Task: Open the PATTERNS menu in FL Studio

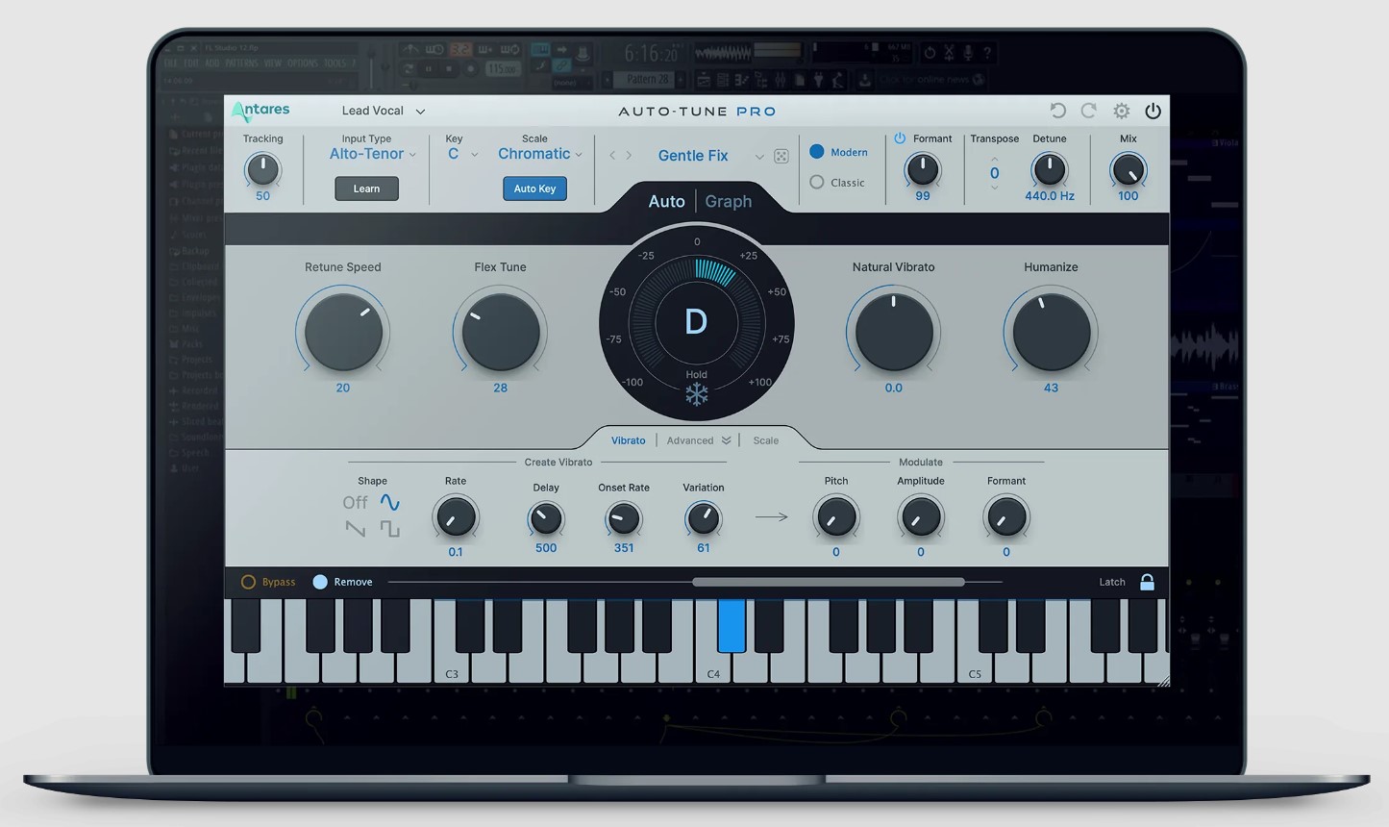Action: pos(242,63)
